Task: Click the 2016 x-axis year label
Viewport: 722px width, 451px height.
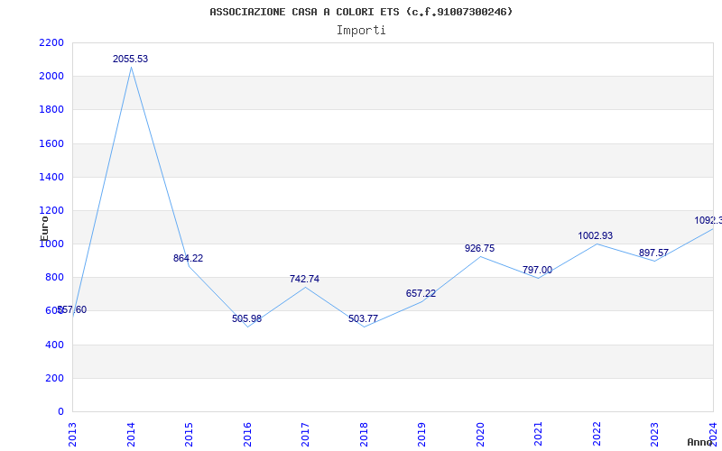Action: [x=247, y=434]
